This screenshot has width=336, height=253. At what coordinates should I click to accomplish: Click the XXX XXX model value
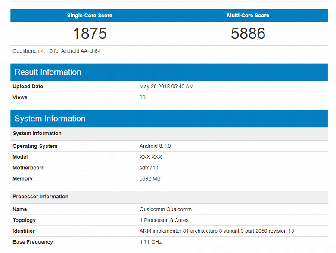[151, 157]
